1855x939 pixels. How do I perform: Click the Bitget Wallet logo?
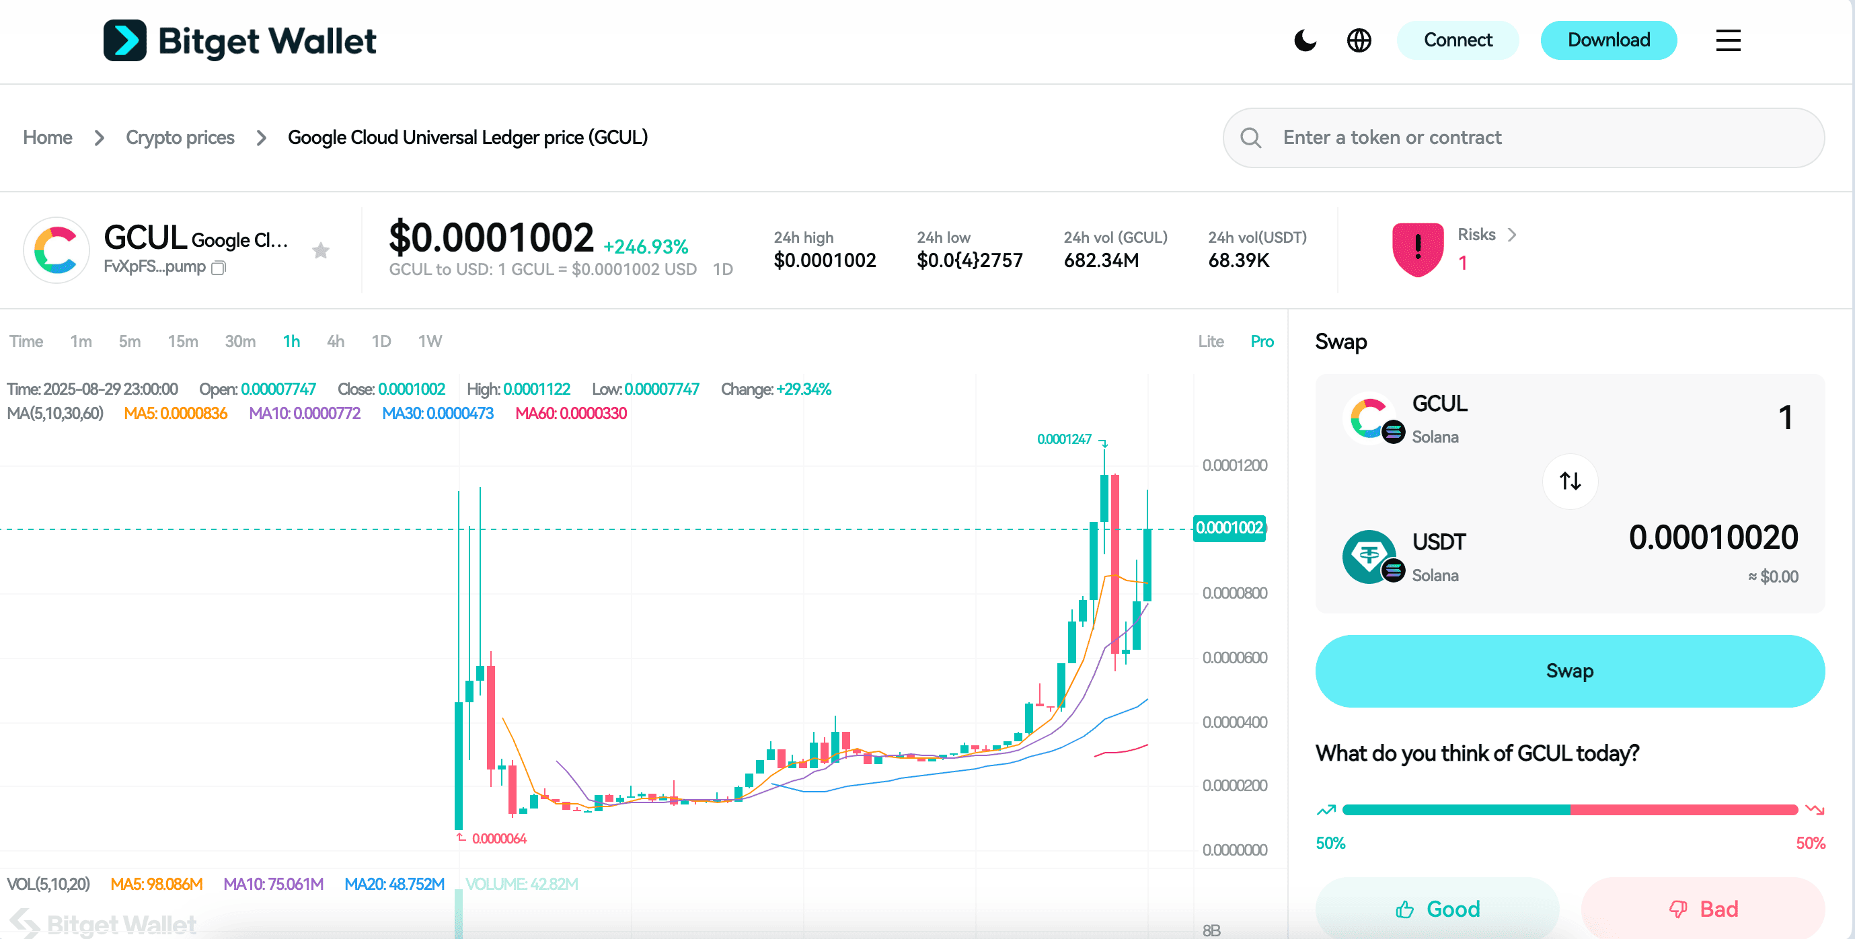point(240,40)
